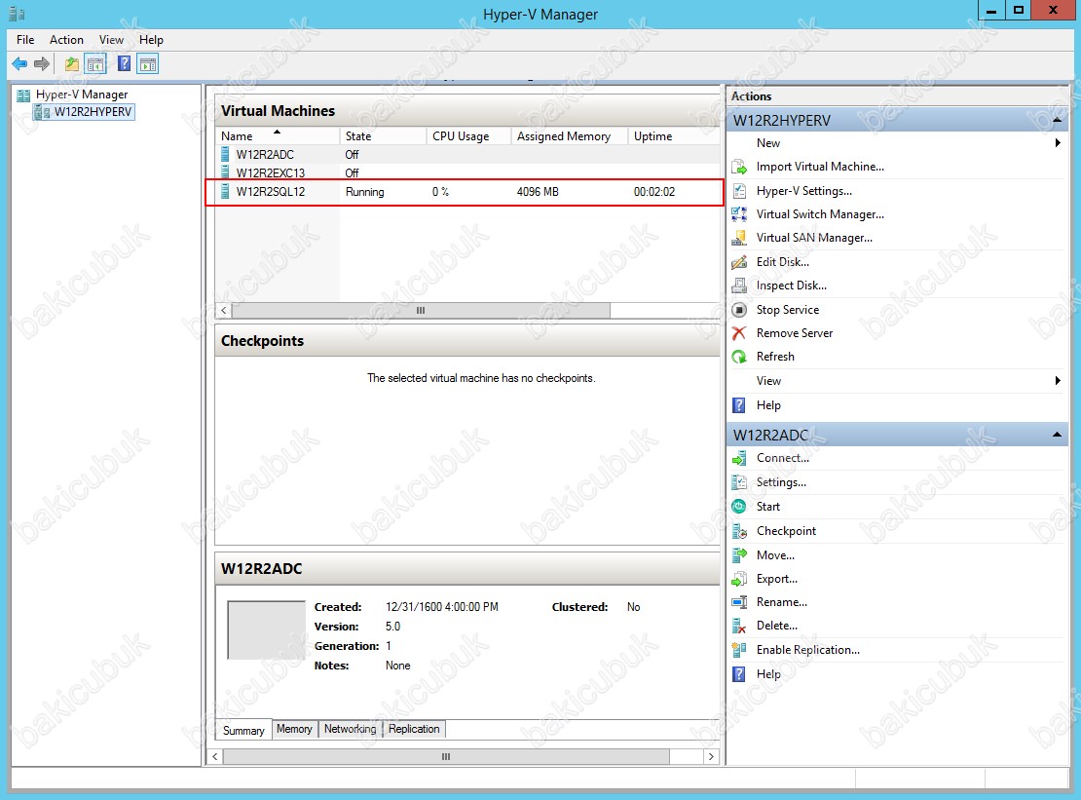Viewport: 1081px width, 800px height.
Task: Click the green Start power icon
Action: tap(739, 506)
